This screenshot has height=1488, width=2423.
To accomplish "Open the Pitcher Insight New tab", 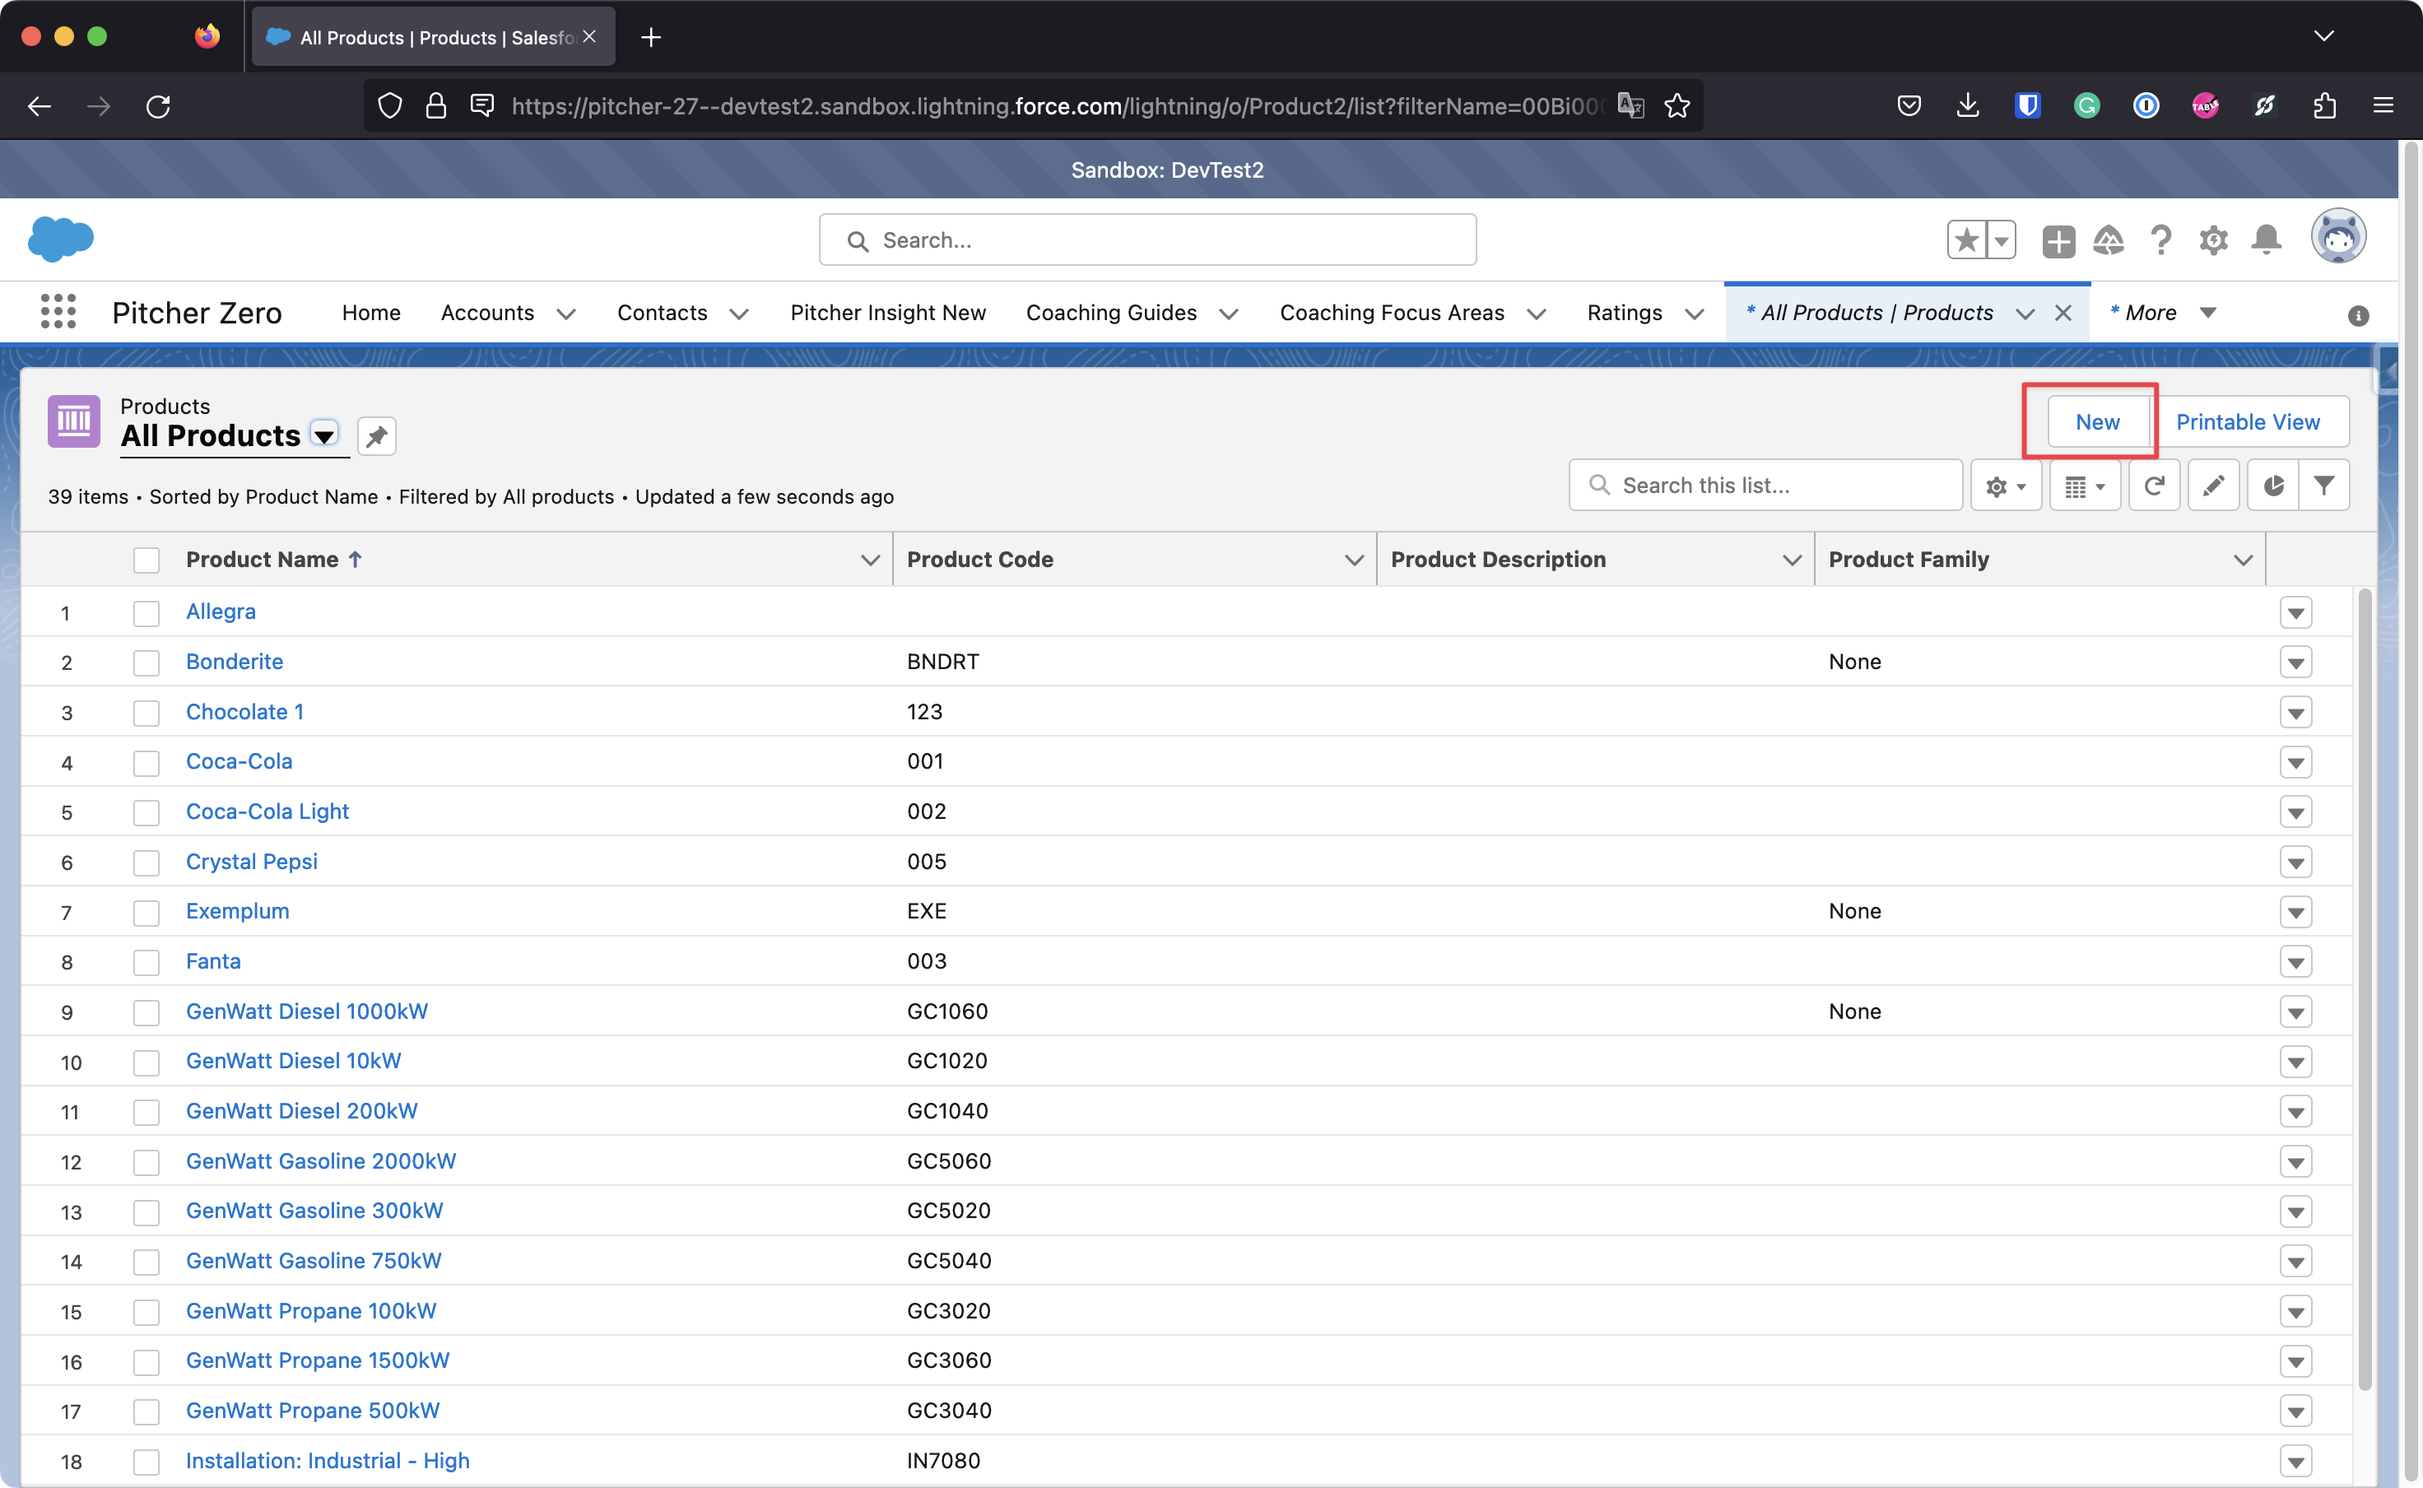I will tap(888, 312).
